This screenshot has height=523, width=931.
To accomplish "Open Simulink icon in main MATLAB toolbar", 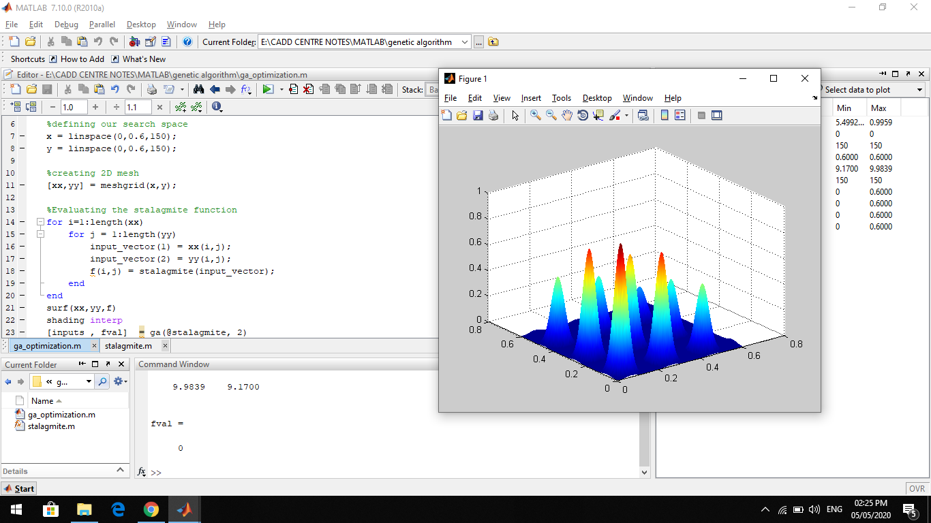I will point(134,42).
